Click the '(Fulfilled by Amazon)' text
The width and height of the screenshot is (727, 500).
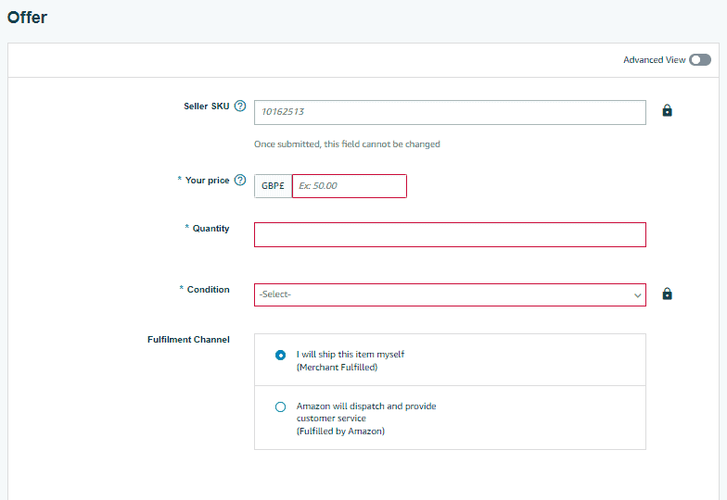(341, 431)
